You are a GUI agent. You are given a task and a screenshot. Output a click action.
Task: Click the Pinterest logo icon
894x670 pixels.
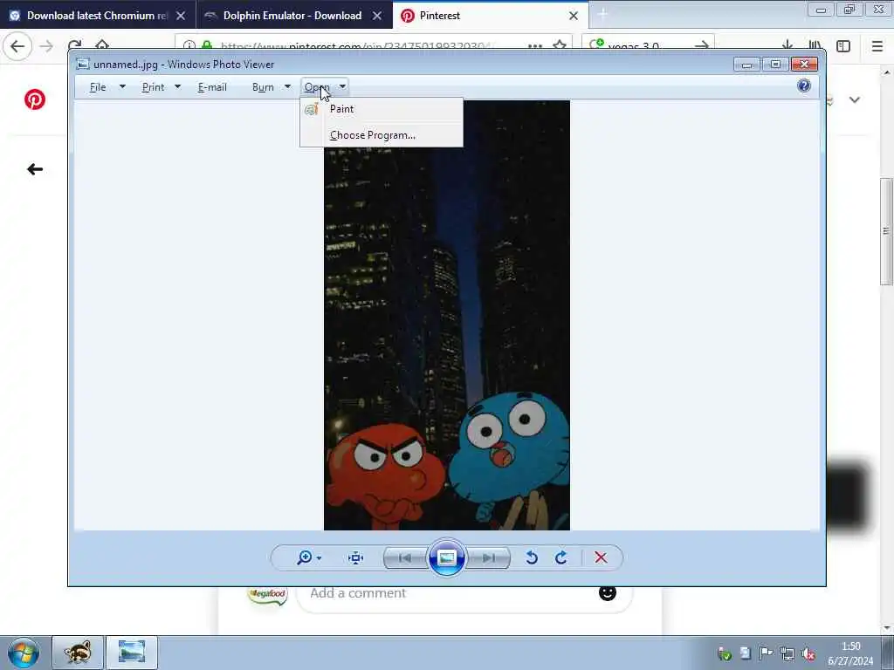[x=35, y=99]
